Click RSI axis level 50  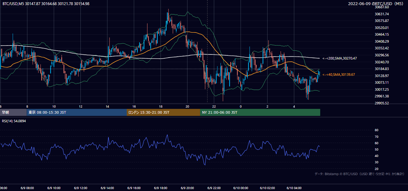coord(376,149)
